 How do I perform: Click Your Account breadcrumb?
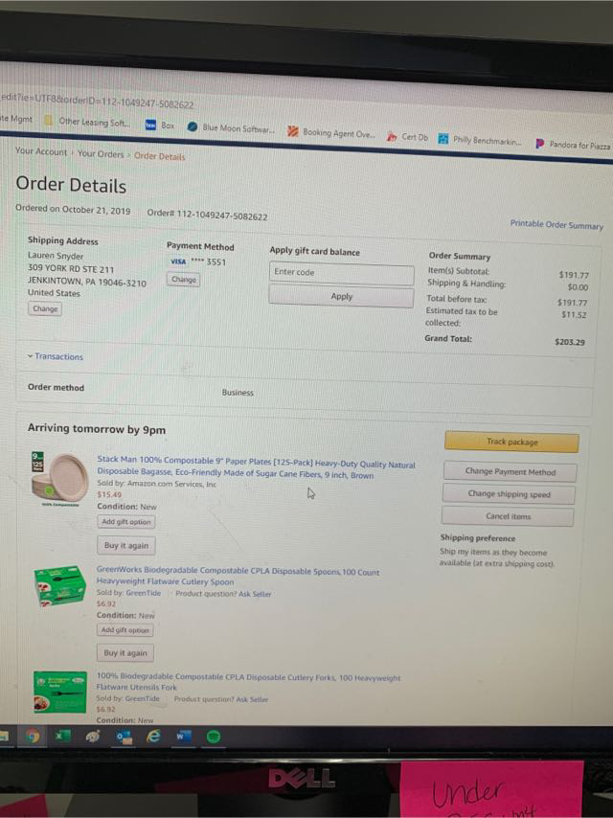coord(41,150)
